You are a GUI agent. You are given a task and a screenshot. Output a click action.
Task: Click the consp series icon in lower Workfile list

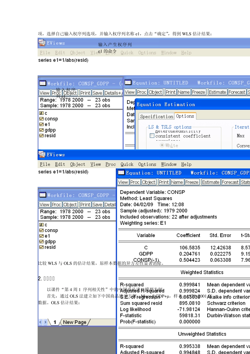tap(41, 230)
